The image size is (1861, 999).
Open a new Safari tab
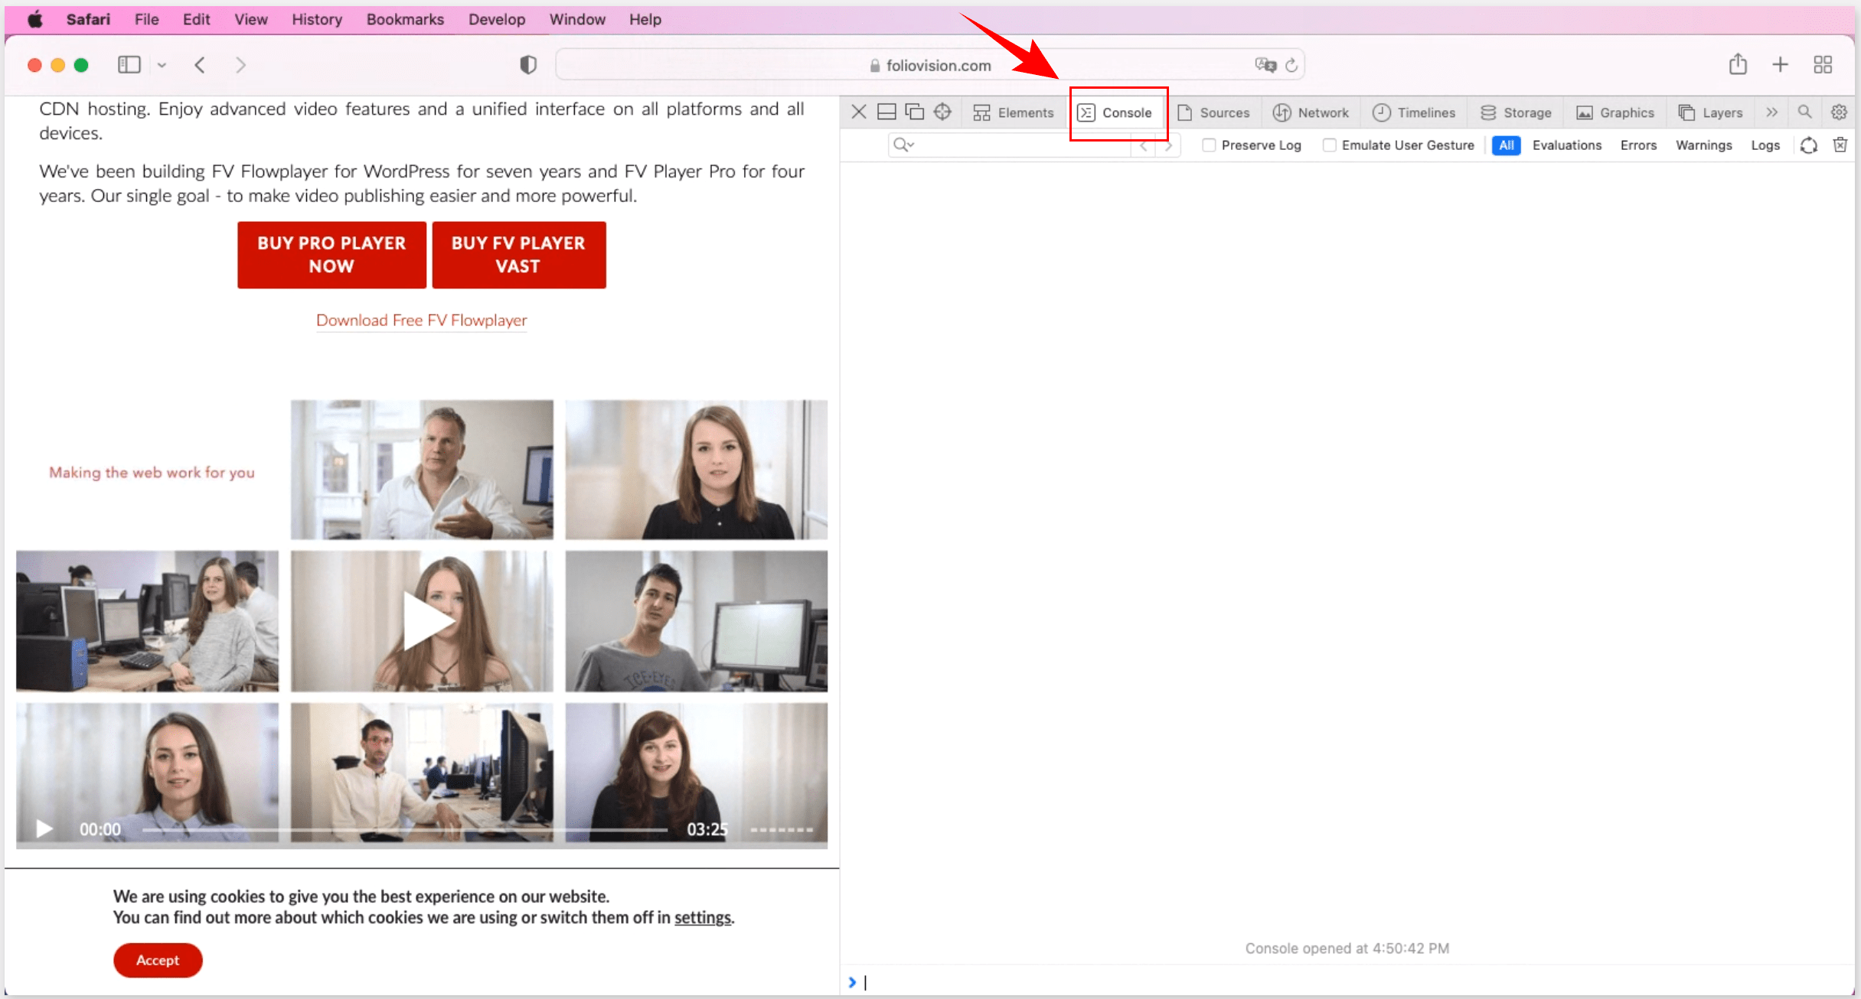pos(1781,65)
